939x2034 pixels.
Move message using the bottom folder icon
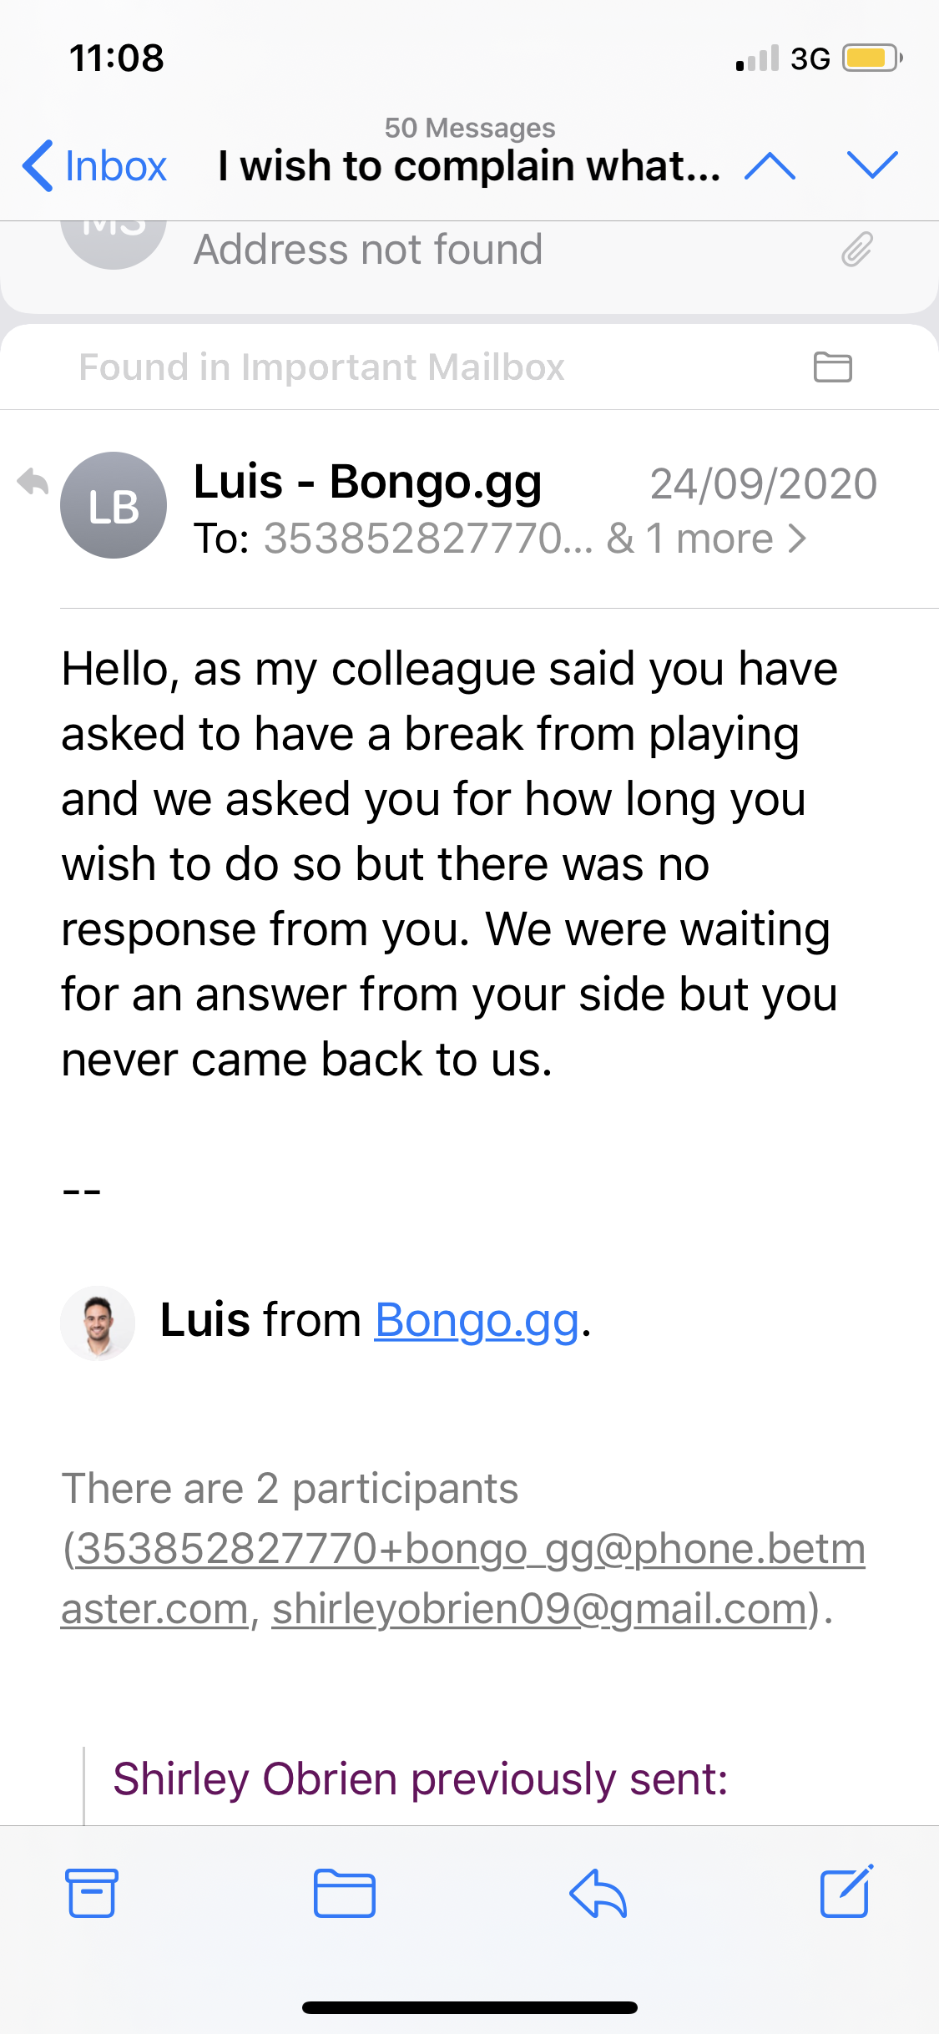pos(344,1893)
